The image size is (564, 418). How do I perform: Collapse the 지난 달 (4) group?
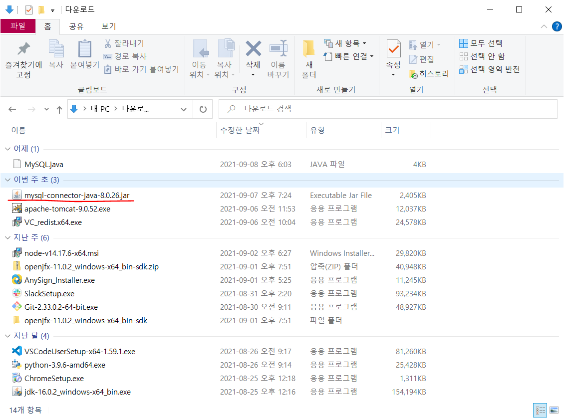[x=7, y=336]
